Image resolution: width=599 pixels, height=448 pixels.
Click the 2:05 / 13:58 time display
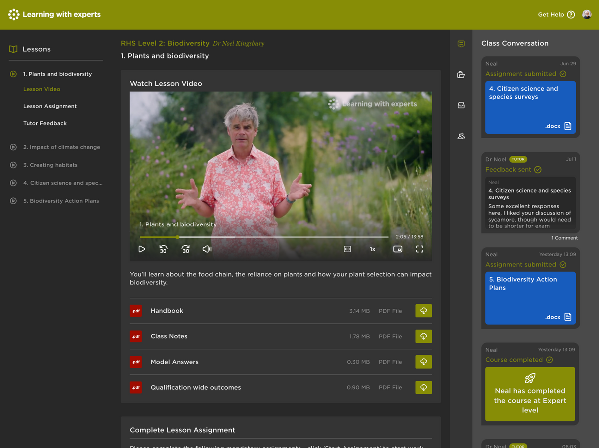coord(409,237)
